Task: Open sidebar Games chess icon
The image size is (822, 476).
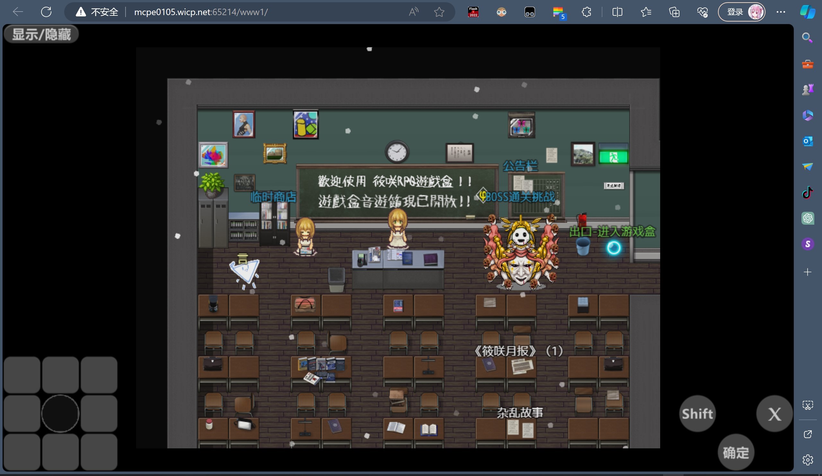Action: tap(807, 89)
